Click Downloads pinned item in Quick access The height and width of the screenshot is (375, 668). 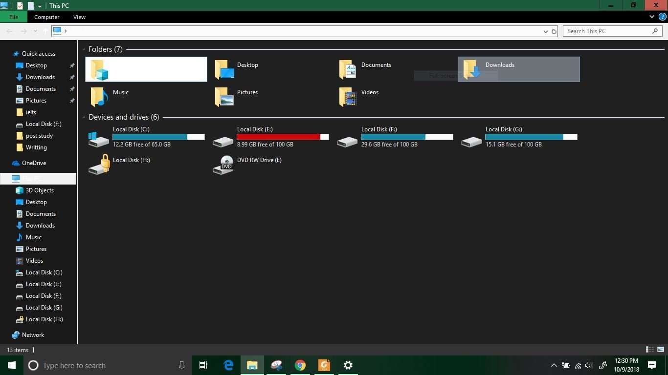40,77
